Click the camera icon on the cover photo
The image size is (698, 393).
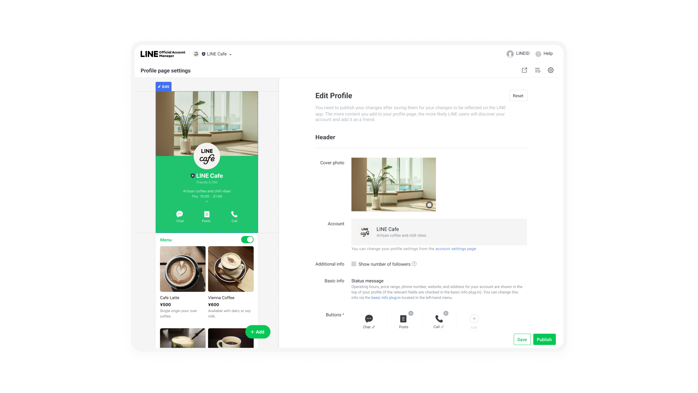click(429, 205)
